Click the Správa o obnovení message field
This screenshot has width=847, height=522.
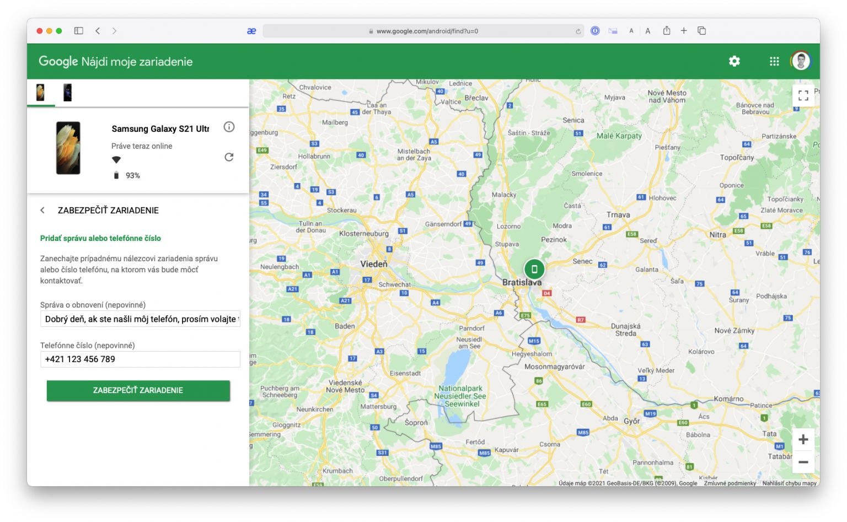(140, 319)
